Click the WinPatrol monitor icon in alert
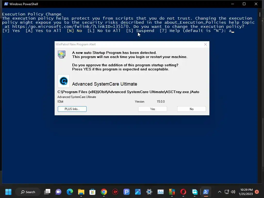264x198 pixels. click(x=61, y=54)
